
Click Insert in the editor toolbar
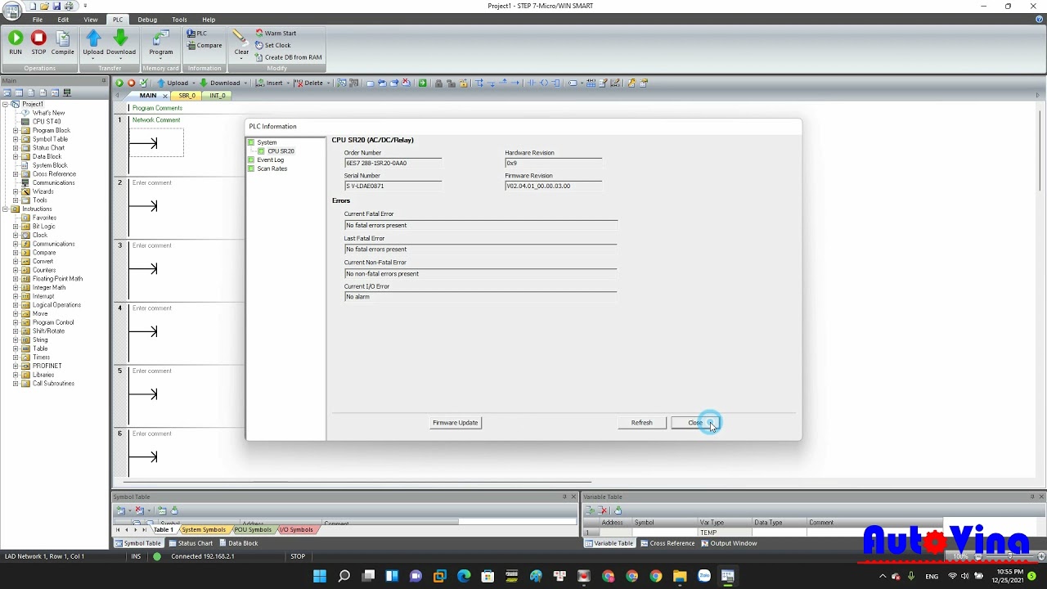pos(270,83)
